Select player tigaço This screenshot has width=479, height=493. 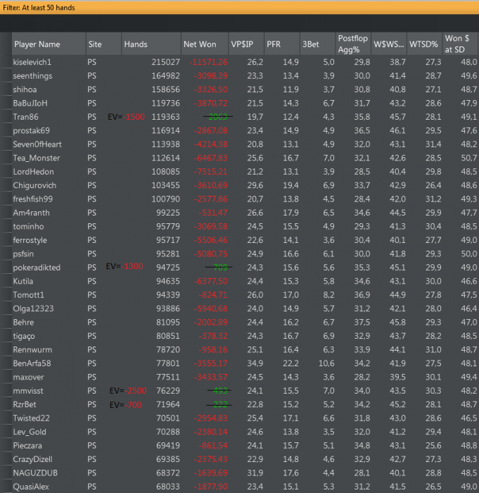click(x=24, y=336)
